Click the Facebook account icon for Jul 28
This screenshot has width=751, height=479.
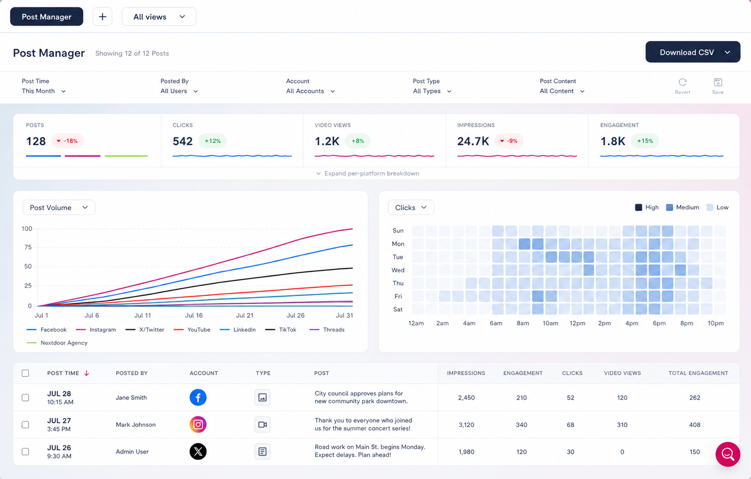[x=198, y=398]
